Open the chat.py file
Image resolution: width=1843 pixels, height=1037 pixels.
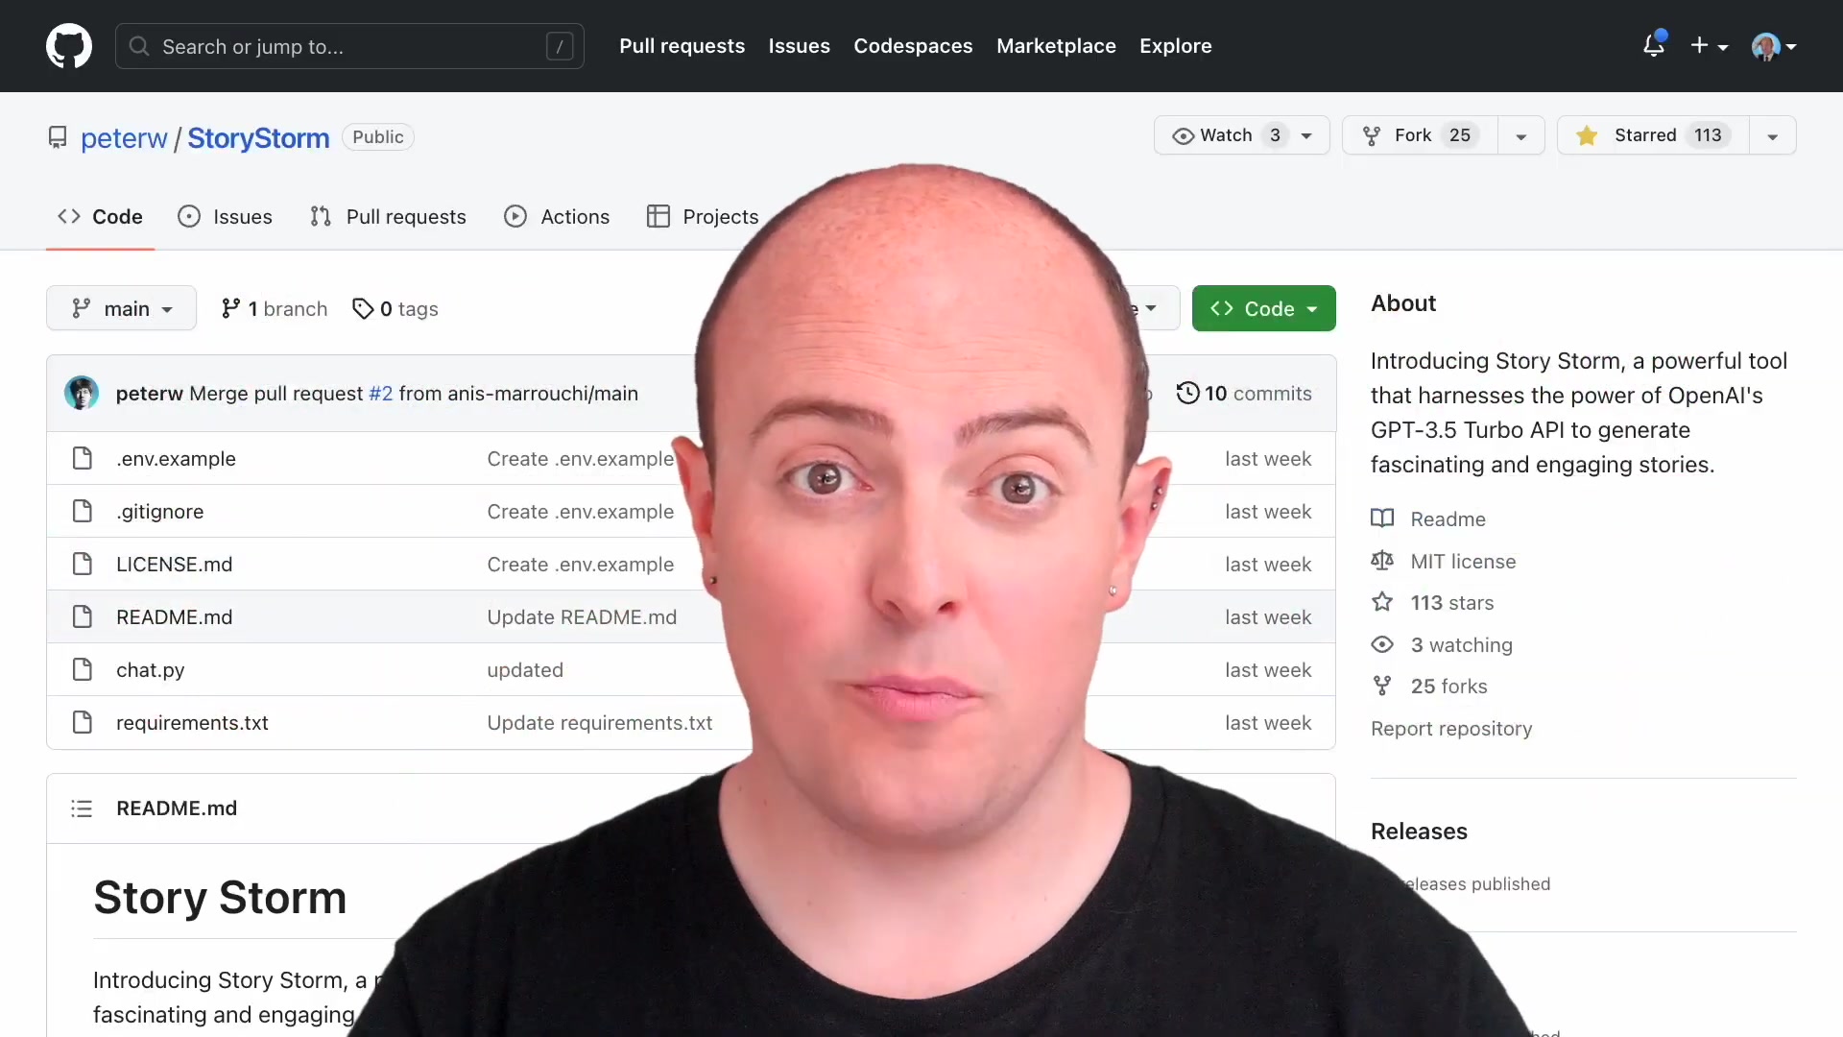[151, 670]
